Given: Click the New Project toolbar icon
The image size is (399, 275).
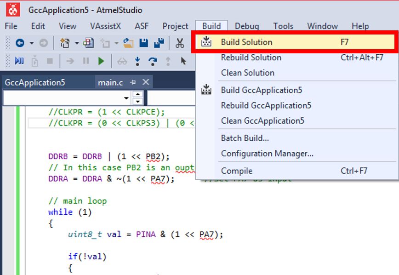Looking at the screenshot, I should point(65,43).
